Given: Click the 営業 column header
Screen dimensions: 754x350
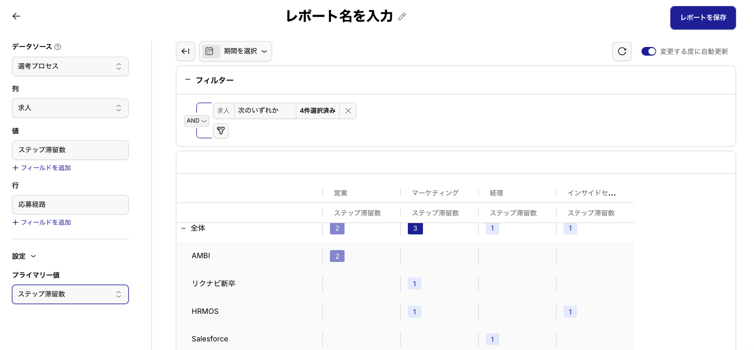Looking at the screenshot, I should click(341, 193).
